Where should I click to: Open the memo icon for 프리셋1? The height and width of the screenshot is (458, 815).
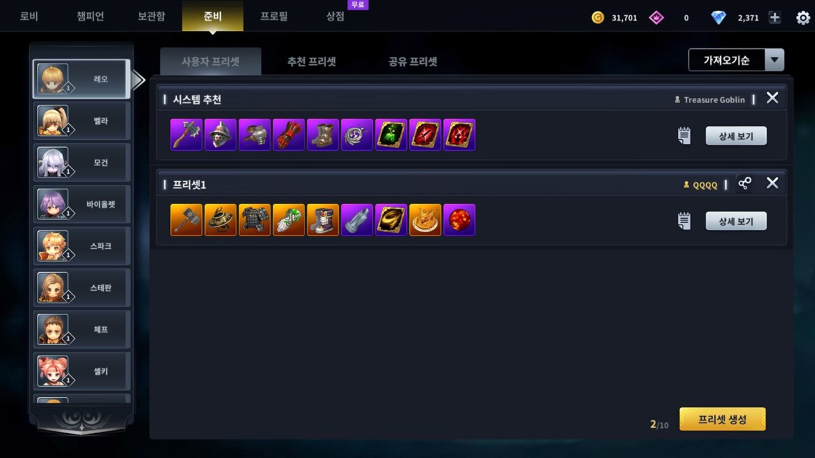coord(684,221)
